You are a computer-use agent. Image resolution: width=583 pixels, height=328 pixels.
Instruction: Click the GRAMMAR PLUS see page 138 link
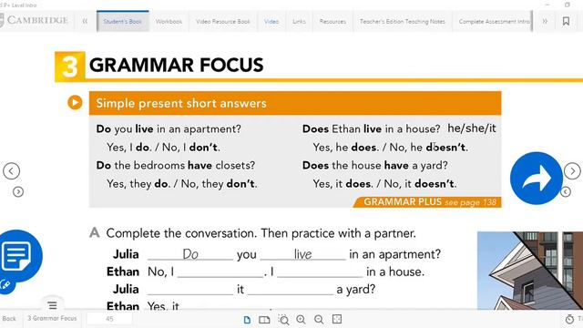coord(427,202)
